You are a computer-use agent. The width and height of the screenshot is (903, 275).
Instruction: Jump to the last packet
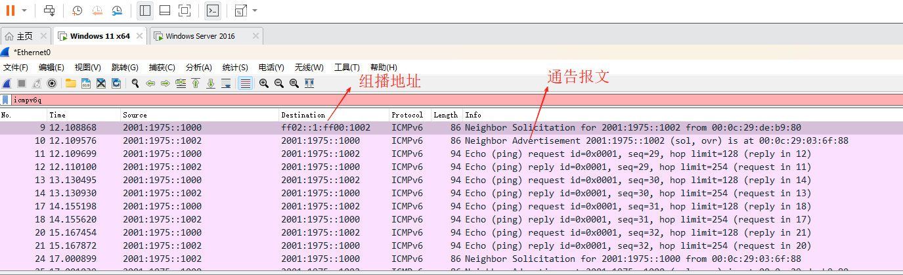point(211,83)
